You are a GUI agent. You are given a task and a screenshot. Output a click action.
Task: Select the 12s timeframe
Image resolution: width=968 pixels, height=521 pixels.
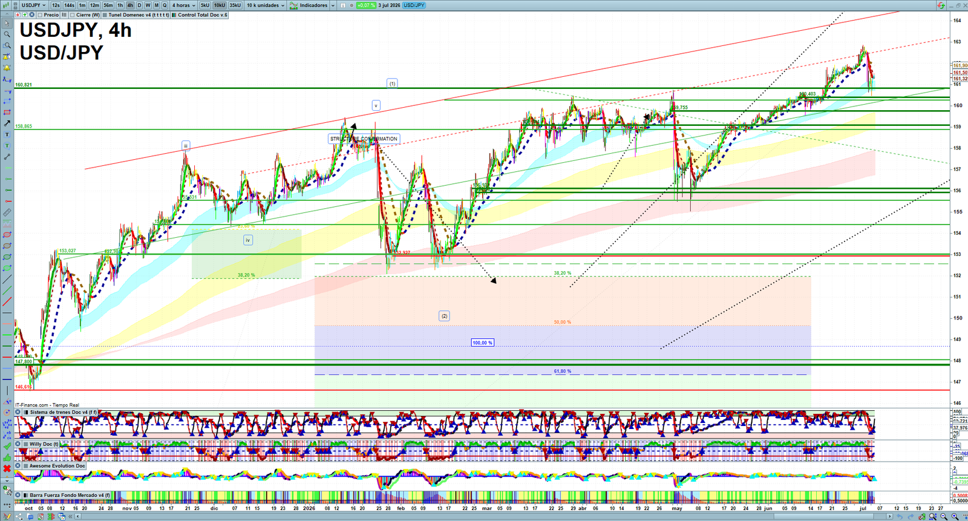pos(56,5)
